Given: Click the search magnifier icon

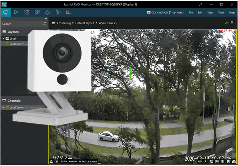Looking at the screenshot, I should pyautogui.click(x=44, y=24).
